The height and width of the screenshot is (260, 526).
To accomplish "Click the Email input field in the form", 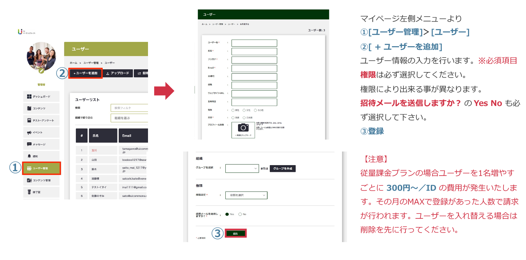I will click(254, 68).
